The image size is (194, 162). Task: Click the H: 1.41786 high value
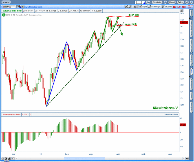pos(52,11)
